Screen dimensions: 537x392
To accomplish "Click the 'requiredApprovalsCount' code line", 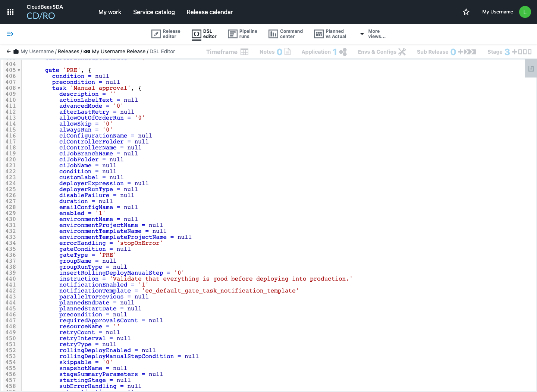I will (x=111, y=320).
